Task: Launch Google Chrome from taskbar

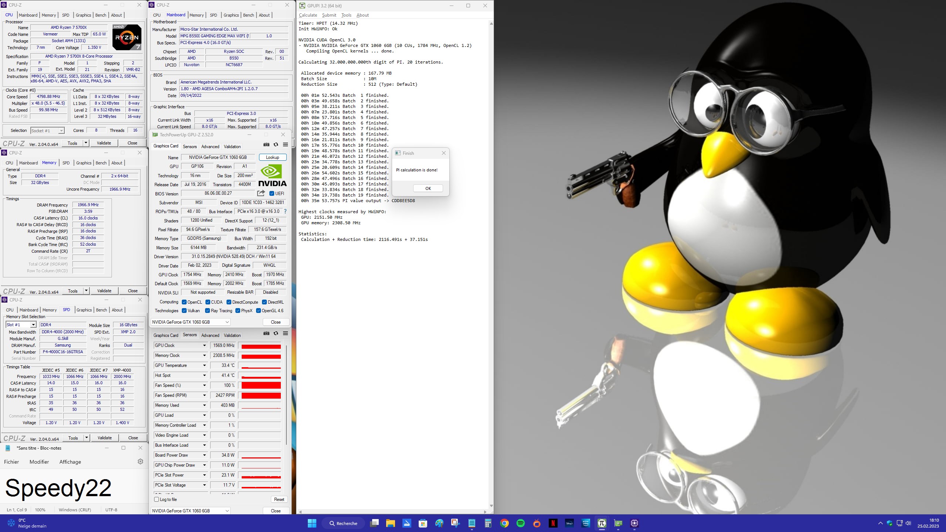Action: coord(504,523)
